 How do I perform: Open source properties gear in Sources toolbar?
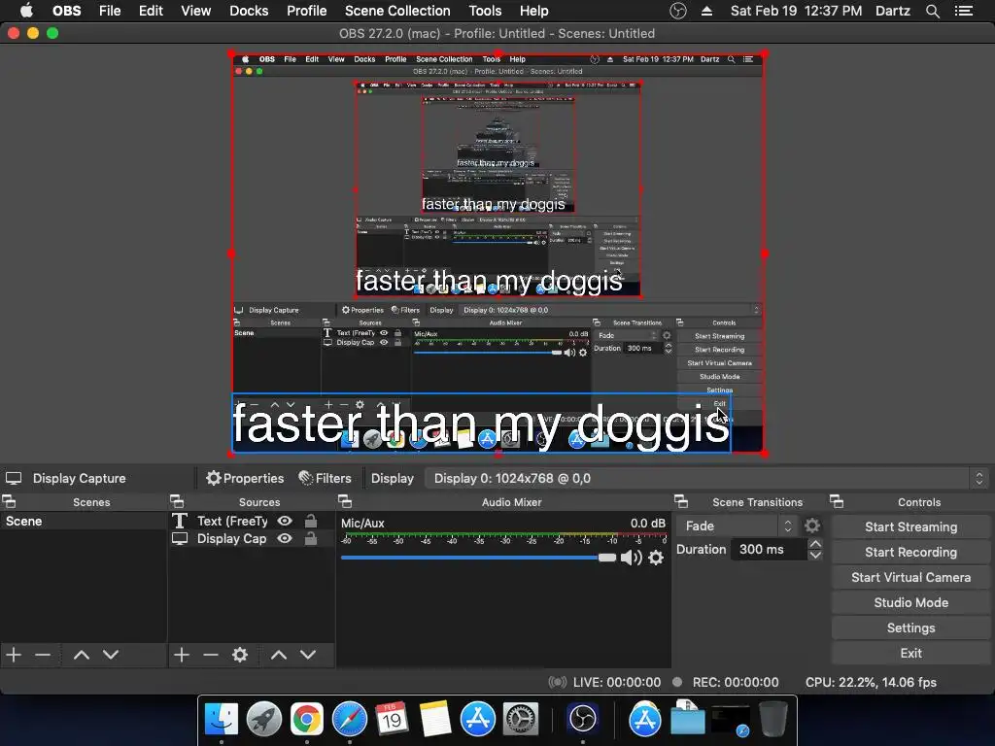click(239, 655)
